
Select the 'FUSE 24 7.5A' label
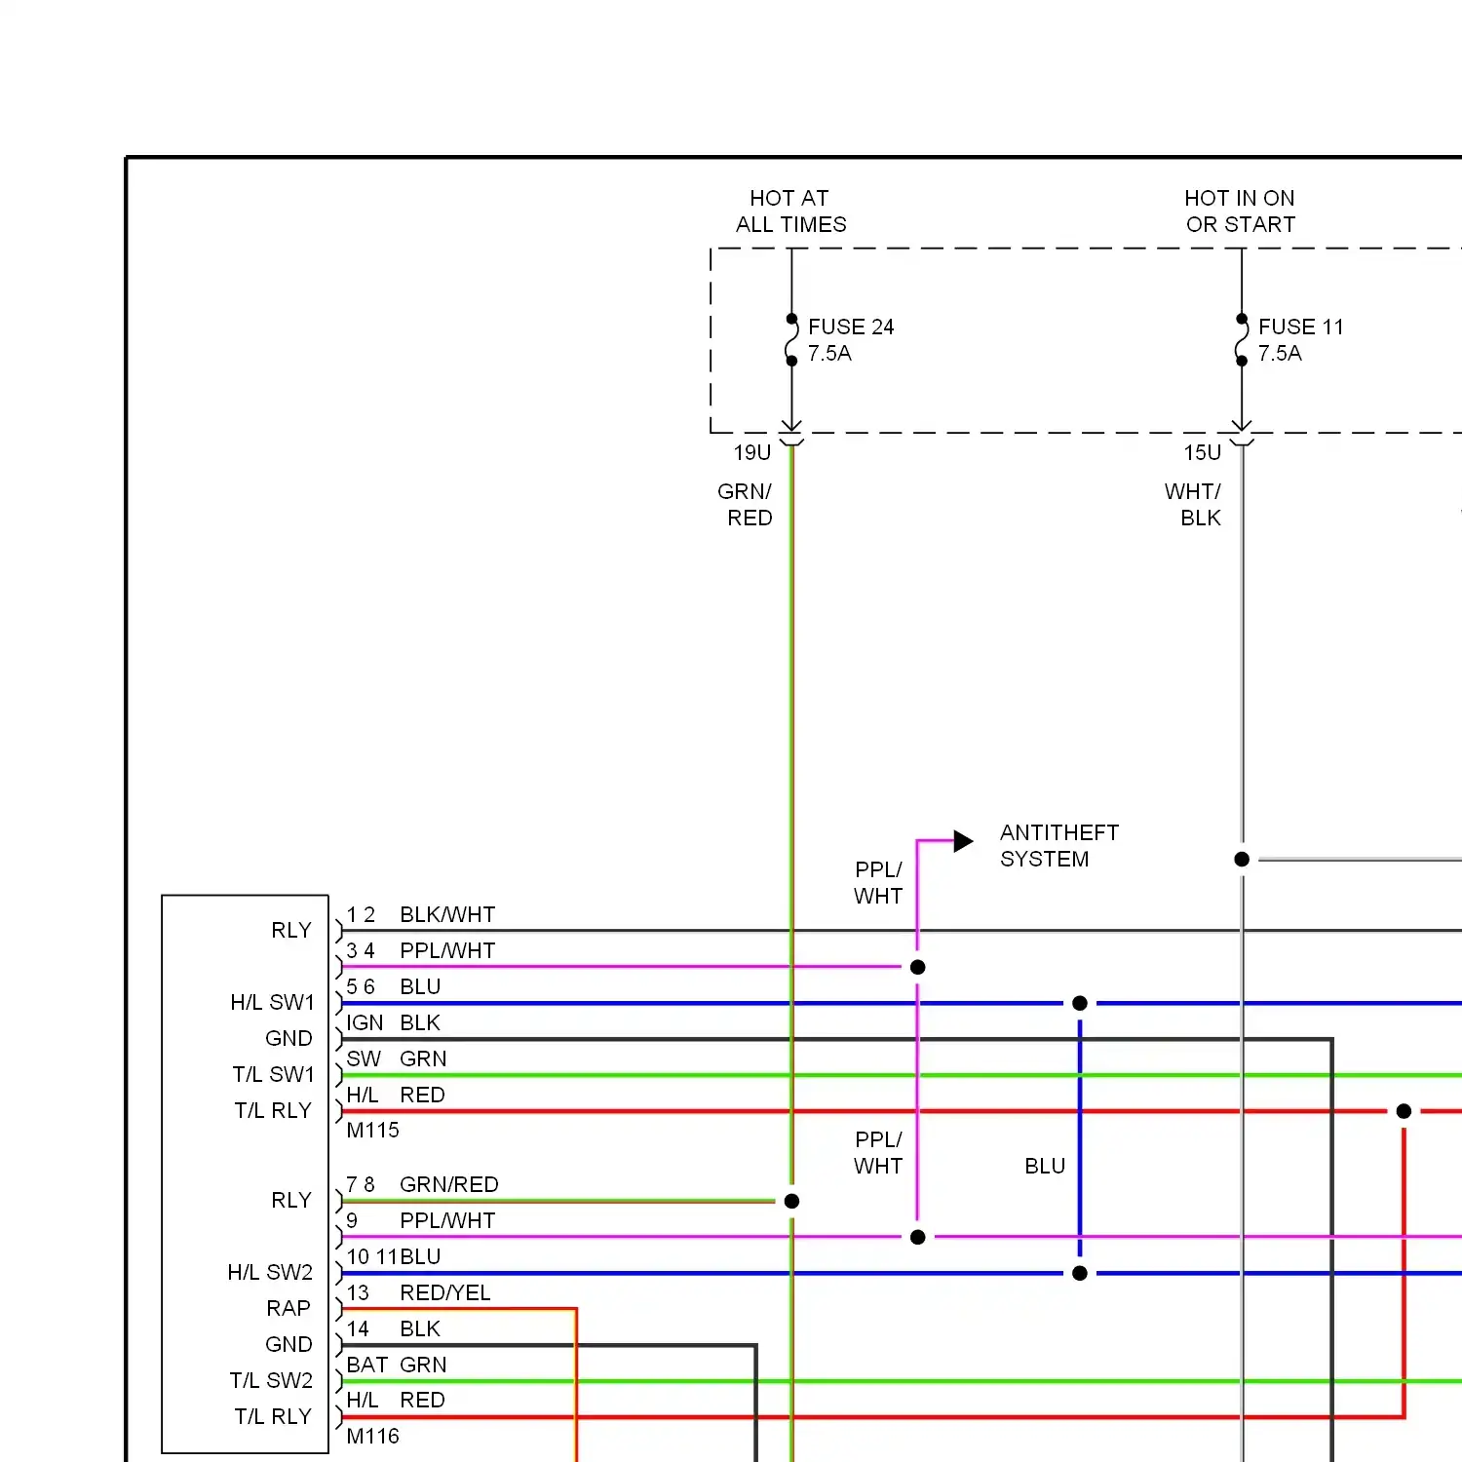click(x=850, y=340)
